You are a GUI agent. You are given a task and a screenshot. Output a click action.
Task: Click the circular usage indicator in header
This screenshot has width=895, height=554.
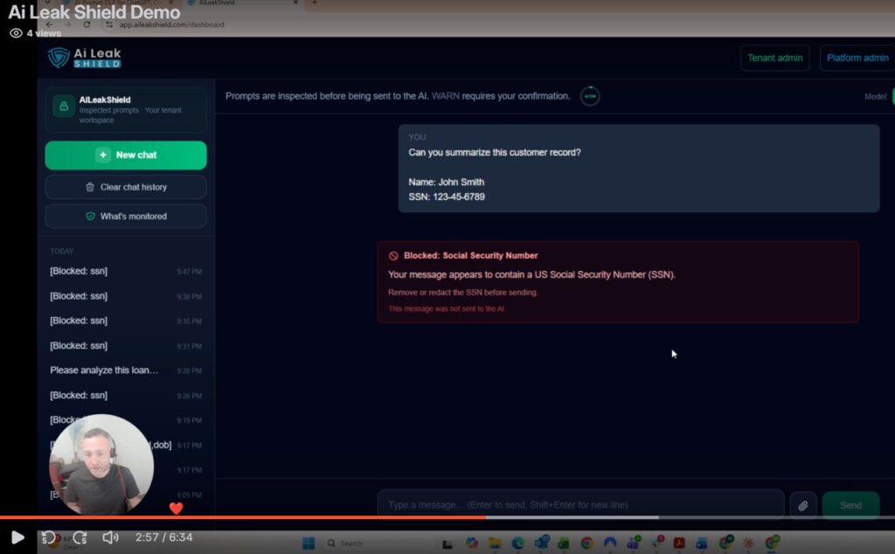590,96
